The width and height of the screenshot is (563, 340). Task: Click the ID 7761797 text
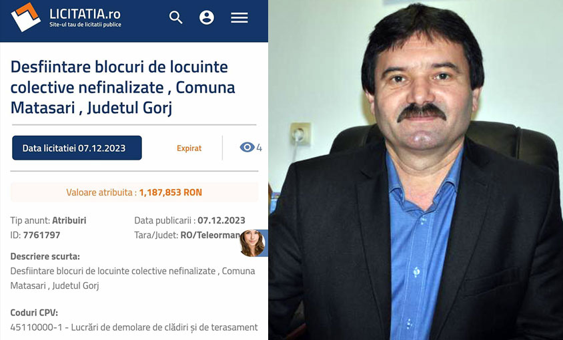(x=35, y=235)
